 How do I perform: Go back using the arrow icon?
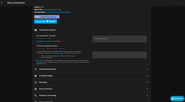(x=2, y=3)
